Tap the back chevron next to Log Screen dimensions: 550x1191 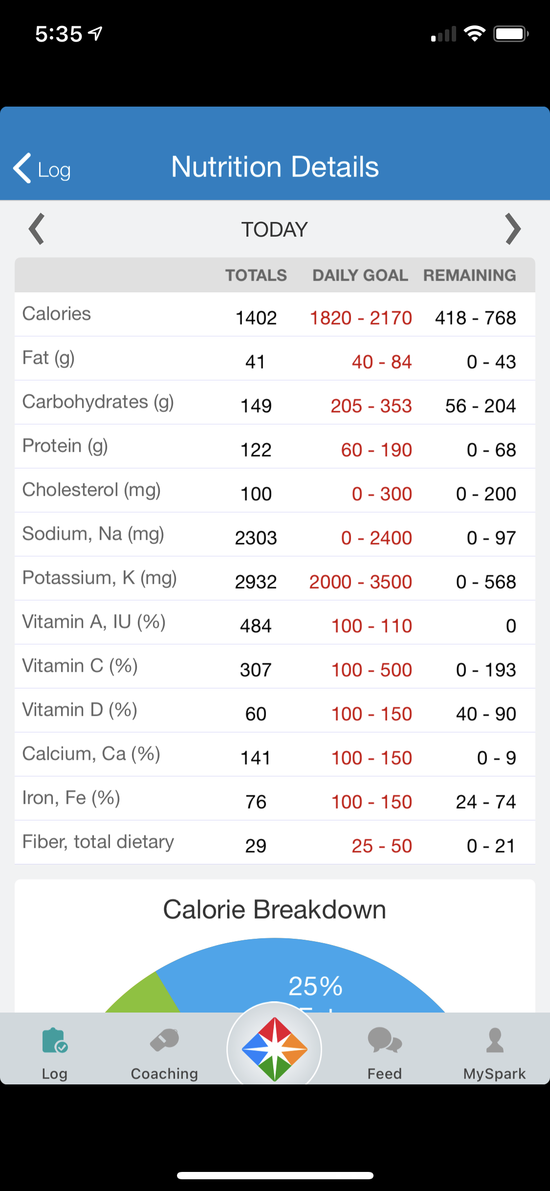[x=22, y=168]
